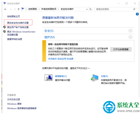
Task: Open the address bar history dropdown
Action: [87, 9]
